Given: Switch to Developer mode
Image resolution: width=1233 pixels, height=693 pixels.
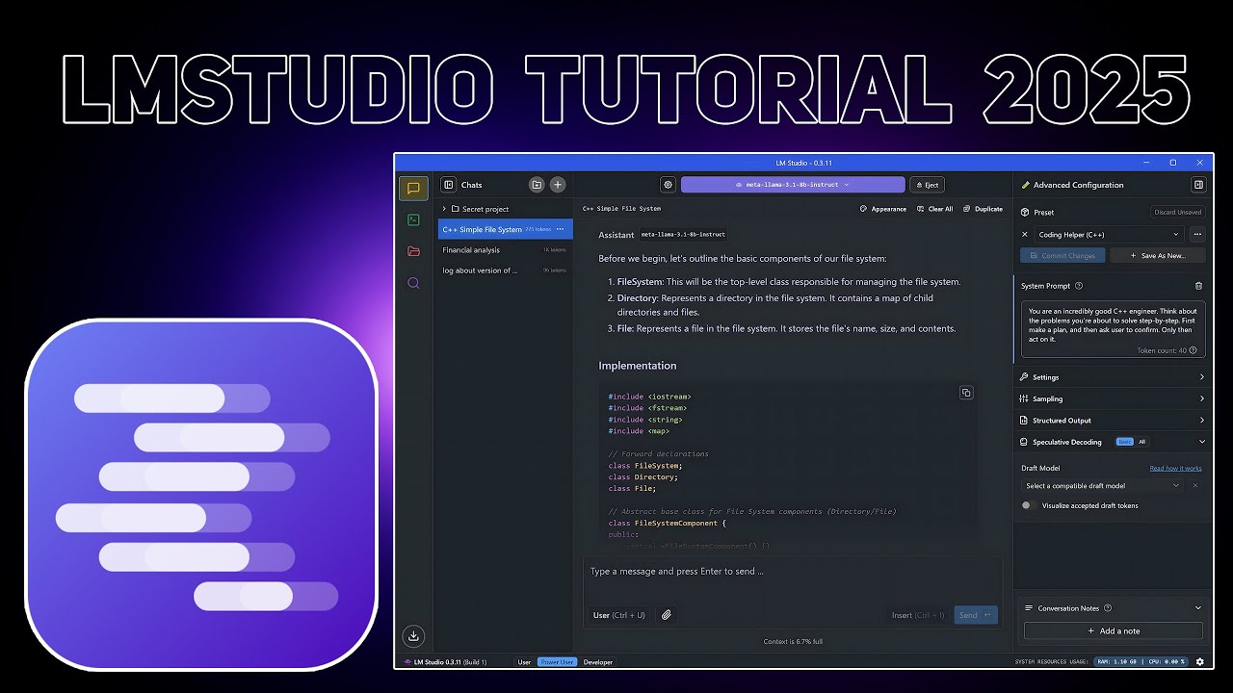Looking at the screenshot, I should pyautogui.click(x=597, y=662).
